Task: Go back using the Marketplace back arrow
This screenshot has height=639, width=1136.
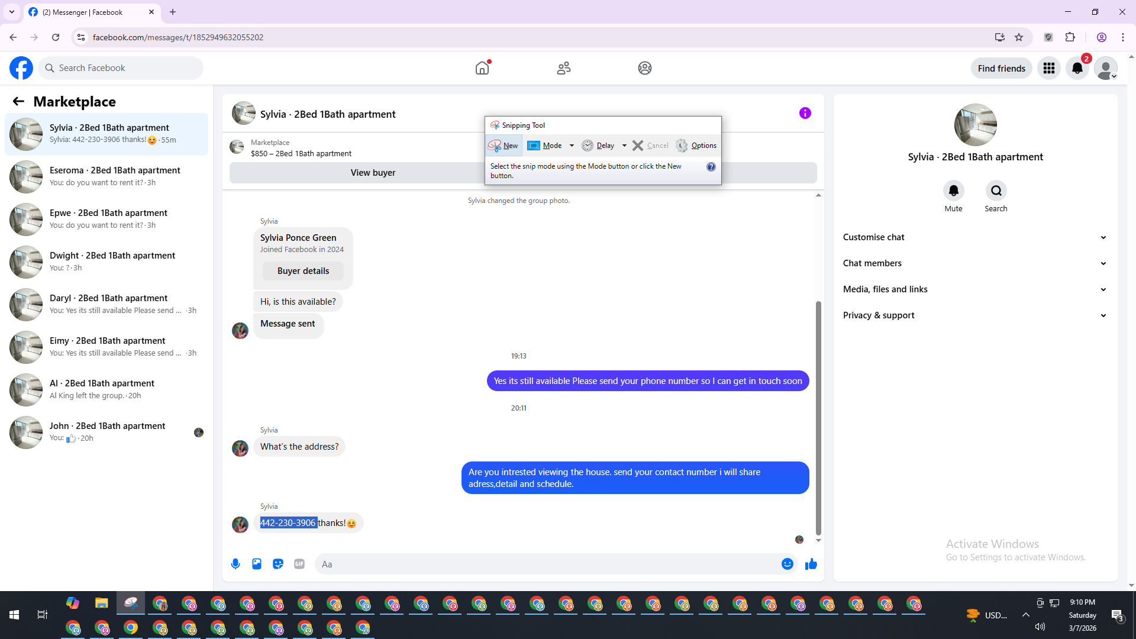Action: 18,101
